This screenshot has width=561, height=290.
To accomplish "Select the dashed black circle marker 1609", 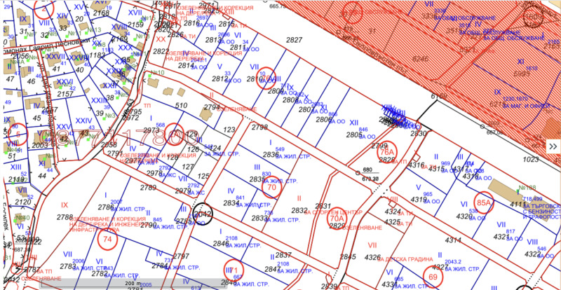I will (533, 15).
